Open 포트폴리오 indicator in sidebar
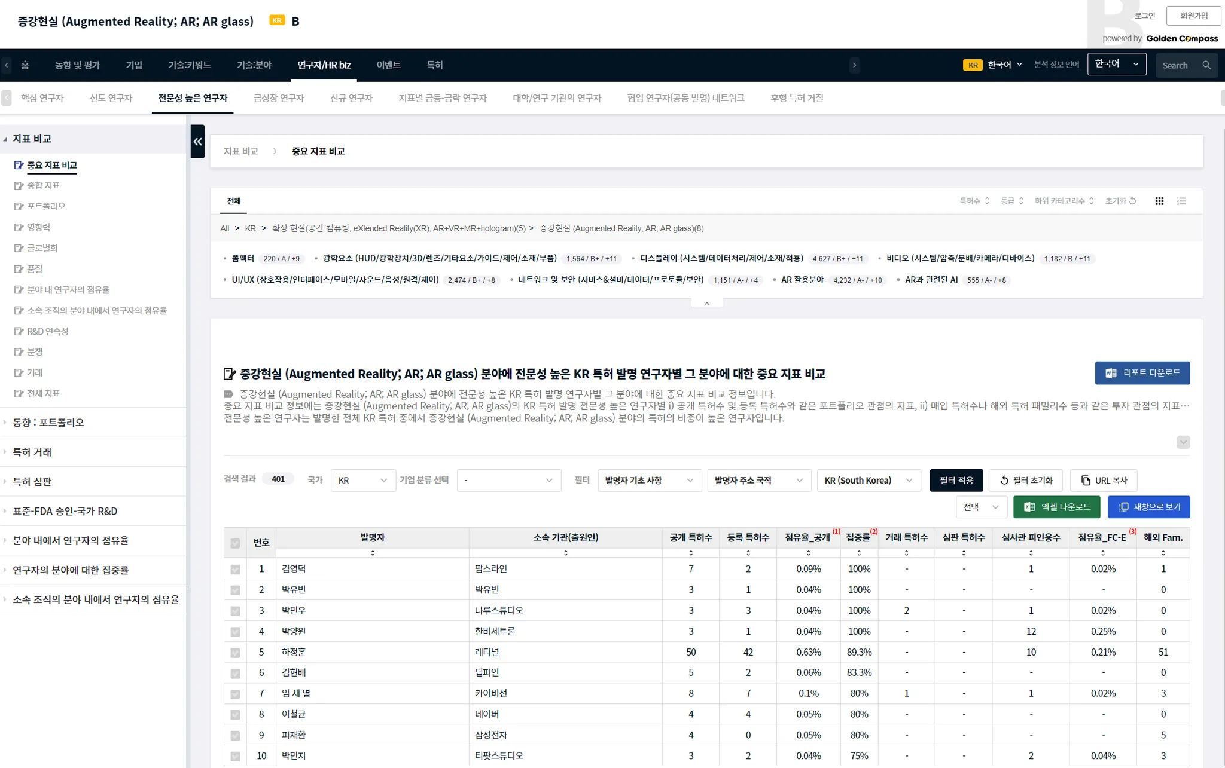The image size is (1225, 768). coord(46,206)
